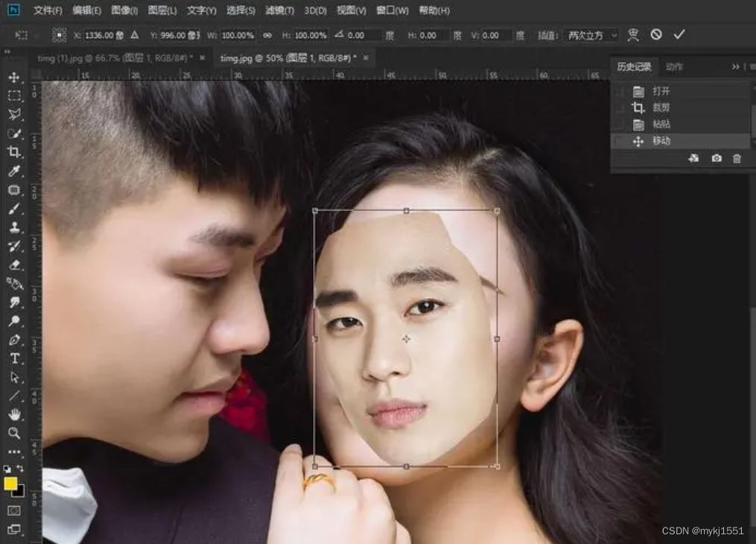Toggle relative positioning triangle icon
Image resolution: width=756 pixels, height=544 pixels.
coord(135,35)
